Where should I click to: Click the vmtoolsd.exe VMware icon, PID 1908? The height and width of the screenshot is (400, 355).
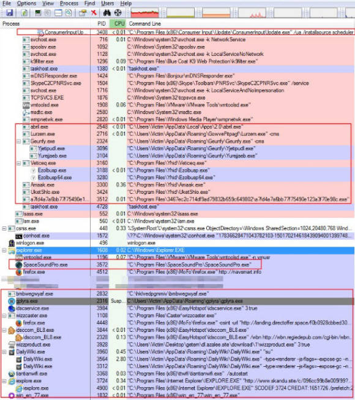(26, 105)
